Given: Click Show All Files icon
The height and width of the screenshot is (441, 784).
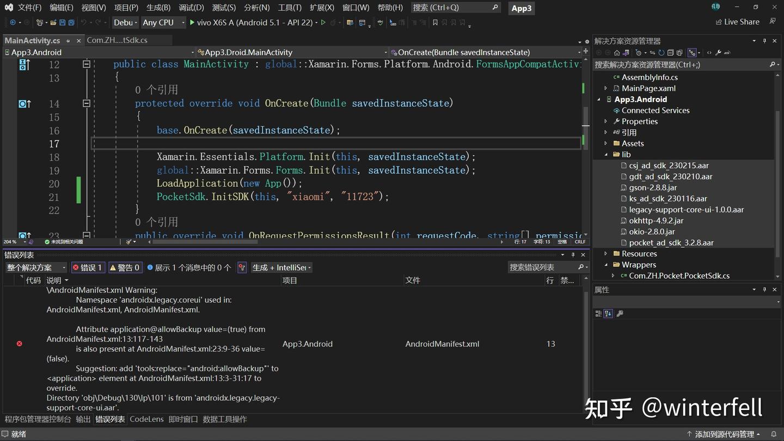Looking at the screenshot, I should coord(679,53).
